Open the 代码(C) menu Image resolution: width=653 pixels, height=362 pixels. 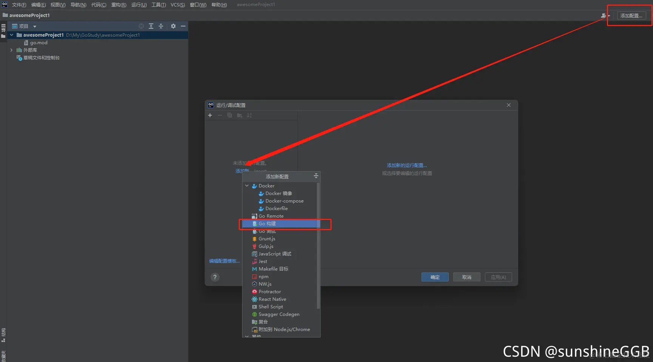click(x=99, y=5)
